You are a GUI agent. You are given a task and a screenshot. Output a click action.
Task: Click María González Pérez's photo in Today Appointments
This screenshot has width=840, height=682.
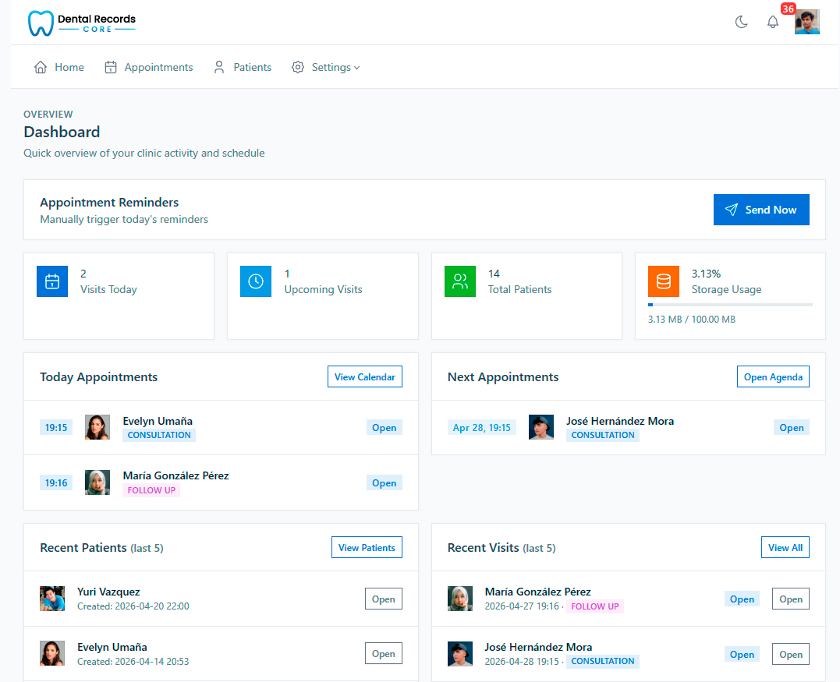97,482
